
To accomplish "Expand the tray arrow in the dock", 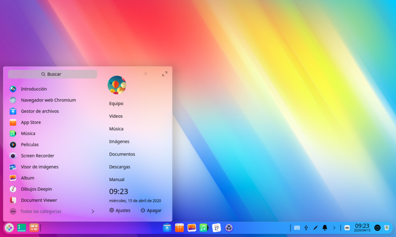I will pos(334,228).
